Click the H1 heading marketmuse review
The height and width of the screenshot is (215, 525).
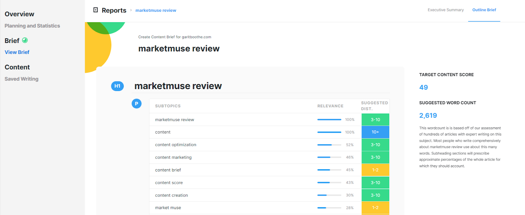(178, 86)
